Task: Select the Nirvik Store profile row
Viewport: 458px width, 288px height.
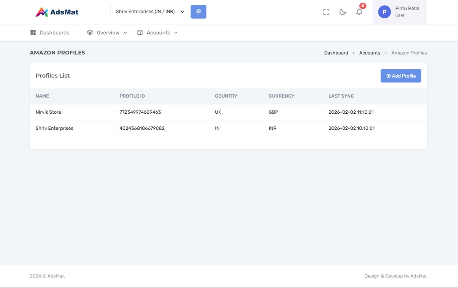Action: click(x=48, y=112)
